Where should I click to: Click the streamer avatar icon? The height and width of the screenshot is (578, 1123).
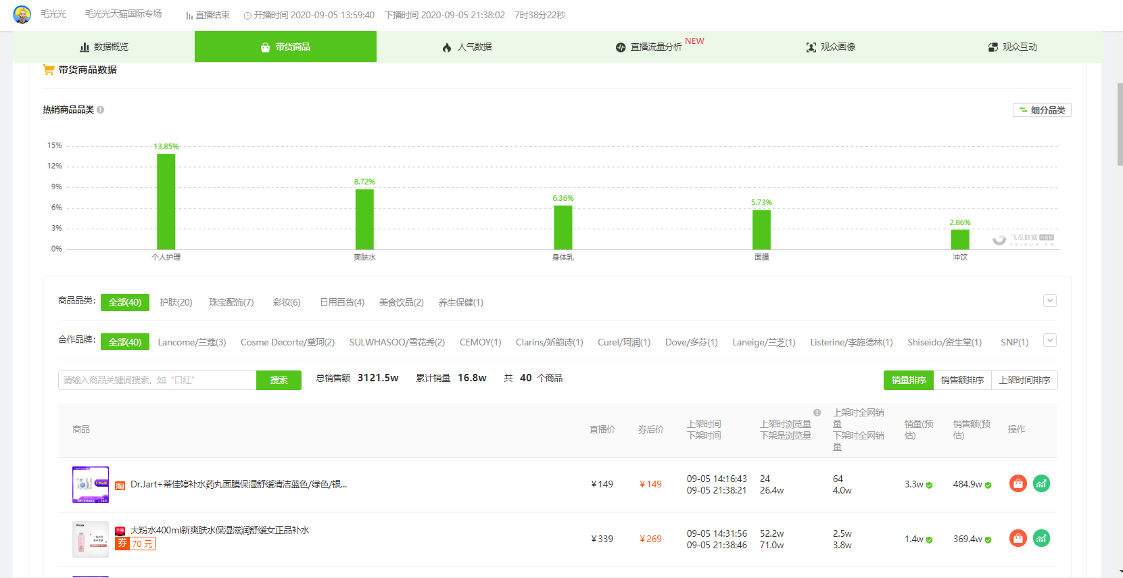22,14
